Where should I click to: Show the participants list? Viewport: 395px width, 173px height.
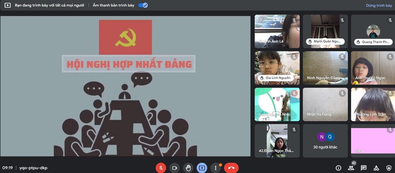[351, 168]
